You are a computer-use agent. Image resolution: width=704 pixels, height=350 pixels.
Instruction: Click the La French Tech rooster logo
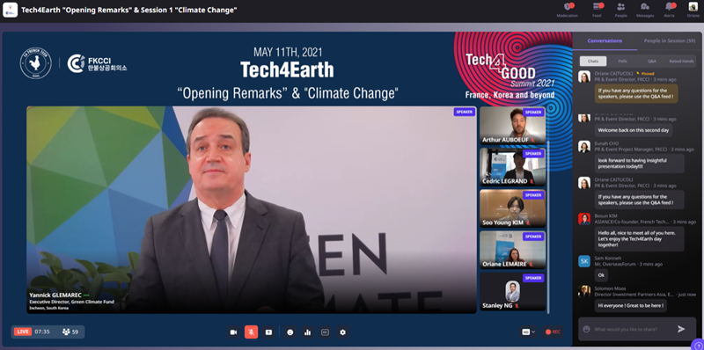click(x=35, y=63)
